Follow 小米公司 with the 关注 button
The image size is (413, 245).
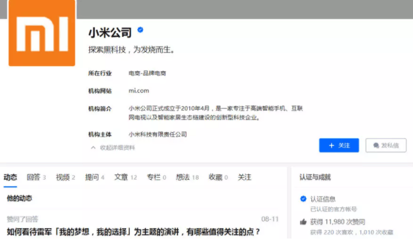click(339, 145)
